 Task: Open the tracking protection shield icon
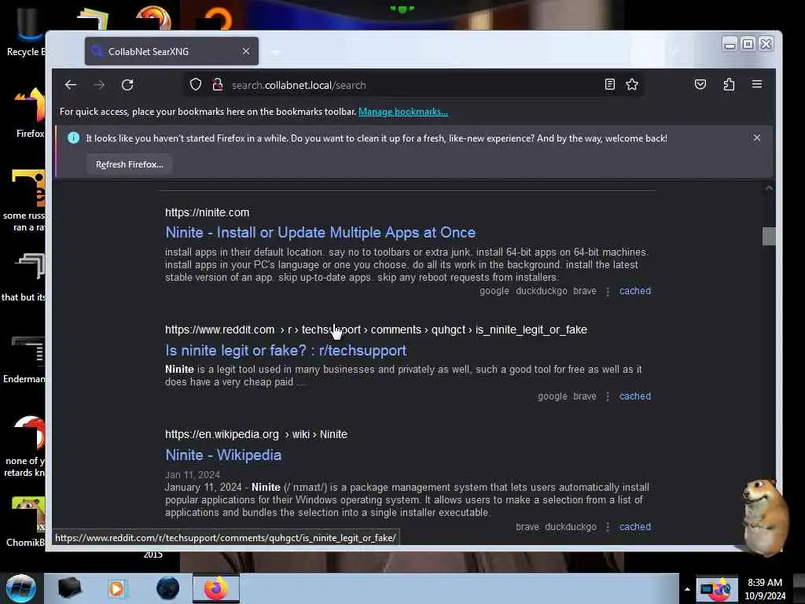pyautogui.click(x=196, y=85)
